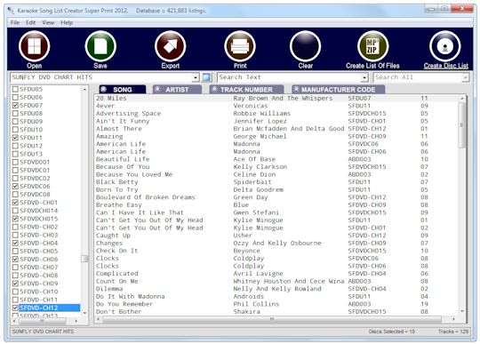
Task: Click the Open toolbar icon
Action: pos(34,46)
